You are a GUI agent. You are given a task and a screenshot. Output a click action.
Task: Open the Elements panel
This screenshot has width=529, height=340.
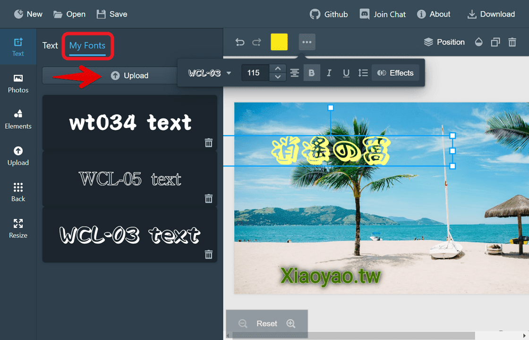[18, 120]
